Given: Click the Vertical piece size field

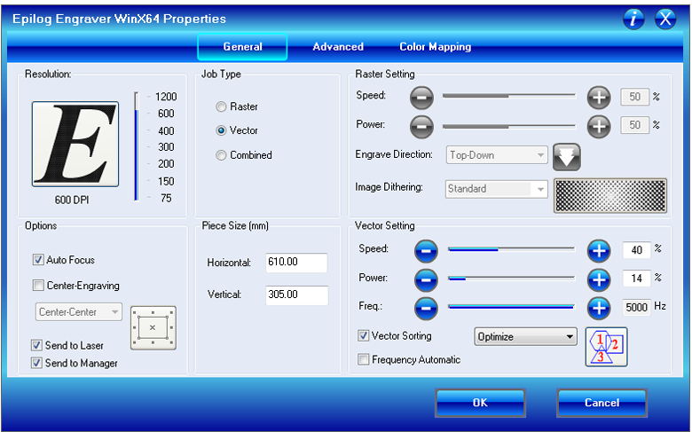Looking at the screenshot, I should point(296,295).
